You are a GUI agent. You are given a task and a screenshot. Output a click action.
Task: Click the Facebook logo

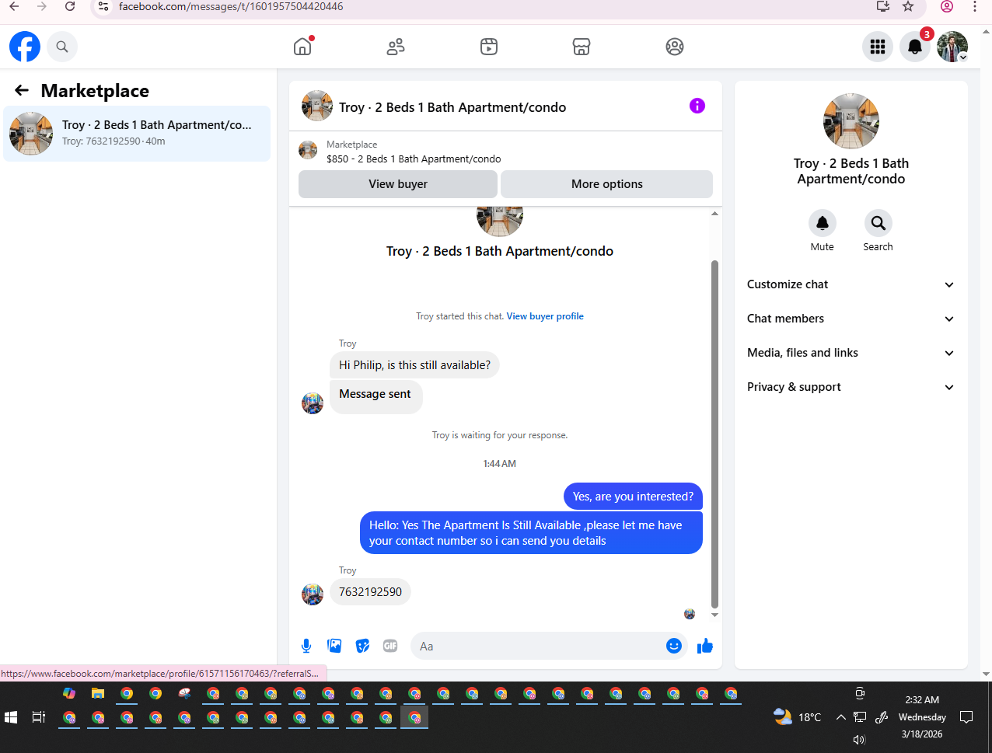point(25,47)
